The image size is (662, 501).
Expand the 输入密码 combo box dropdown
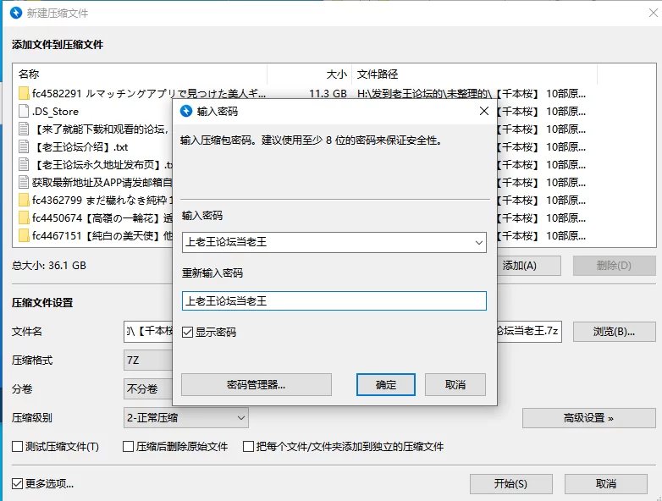tap(478, 243)
